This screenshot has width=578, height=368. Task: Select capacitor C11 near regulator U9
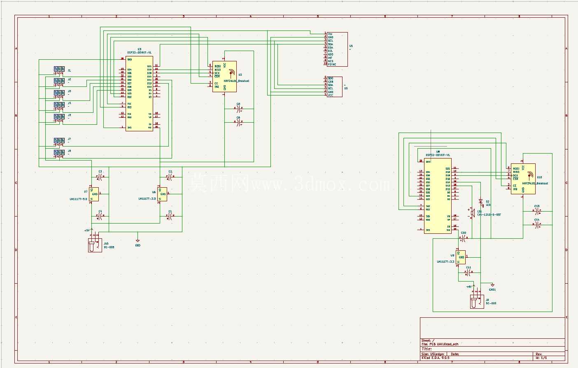[468, 272]
